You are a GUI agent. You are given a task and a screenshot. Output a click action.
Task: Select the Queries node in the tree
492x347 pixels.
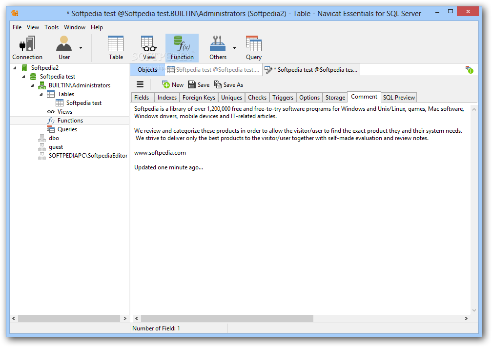[x=67, y=129]
